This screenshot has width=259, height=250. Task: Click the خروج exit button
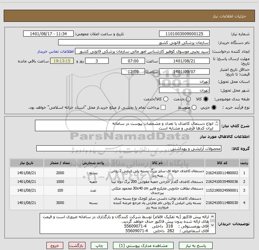(x=55, y=246)
